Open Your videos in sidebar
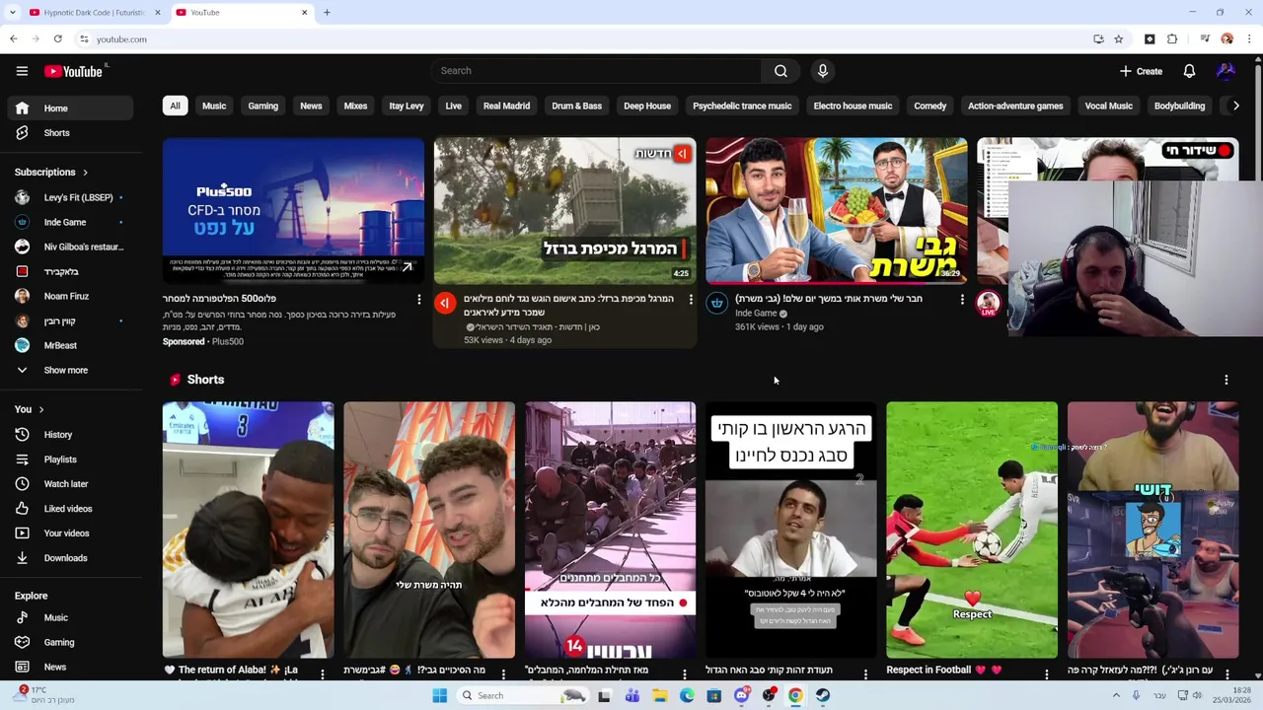 click(69, 533)
